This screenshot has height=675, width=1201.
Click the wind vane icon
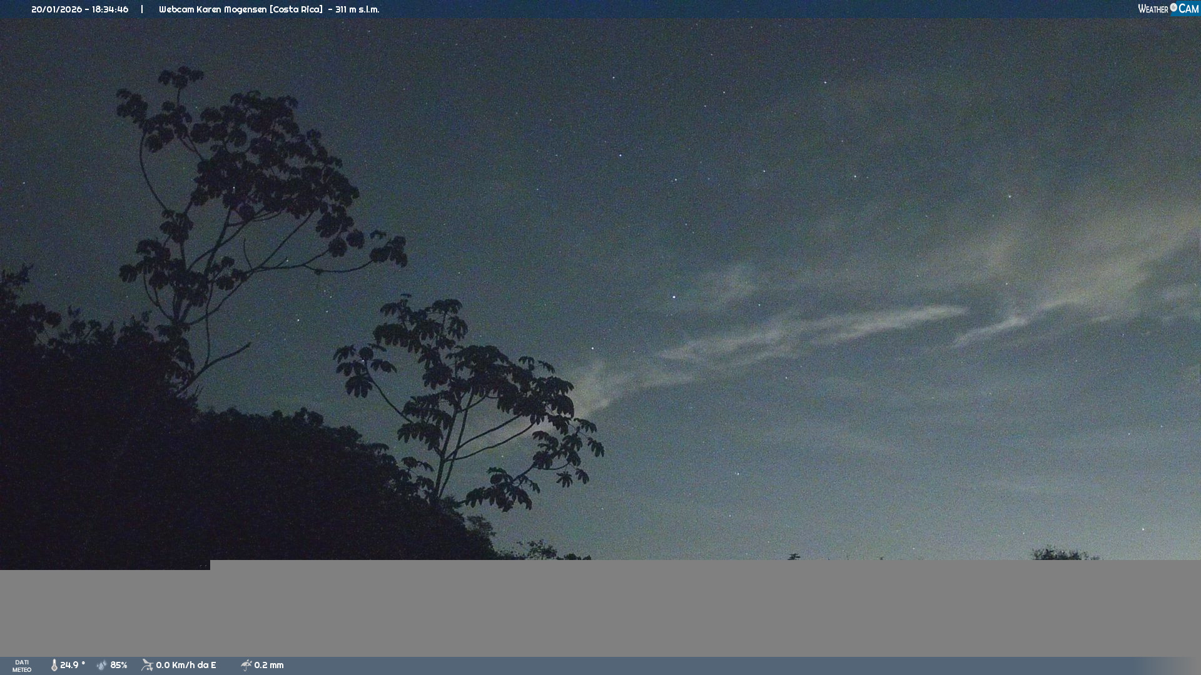click(147, 665)
